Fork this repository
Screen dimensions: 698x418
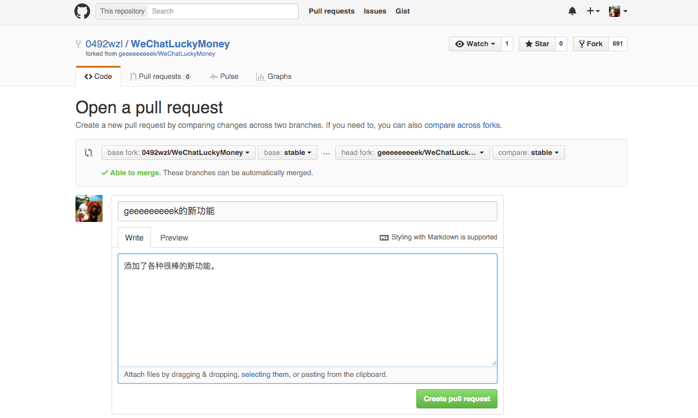(x=590, y=44)
